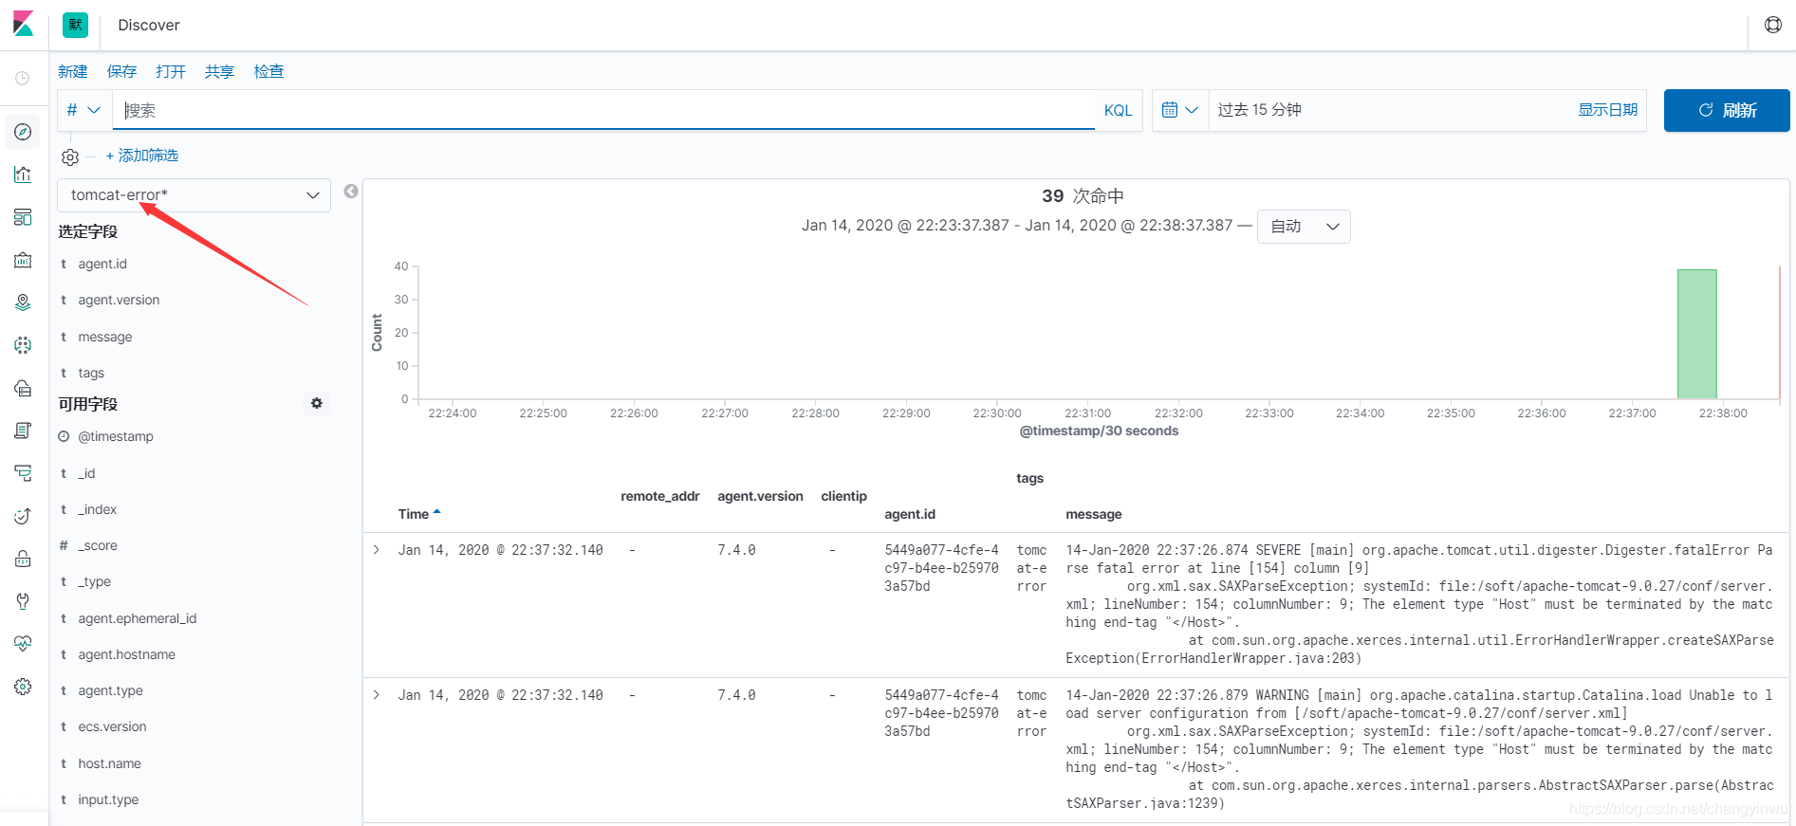
Task: Click 添加筛选 add filter link
Action: 142,156
